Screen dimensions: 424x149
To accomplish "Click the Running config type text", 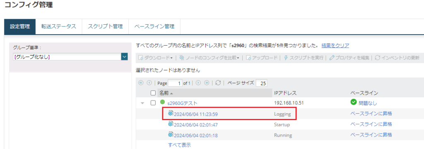I will pos(283,135).
